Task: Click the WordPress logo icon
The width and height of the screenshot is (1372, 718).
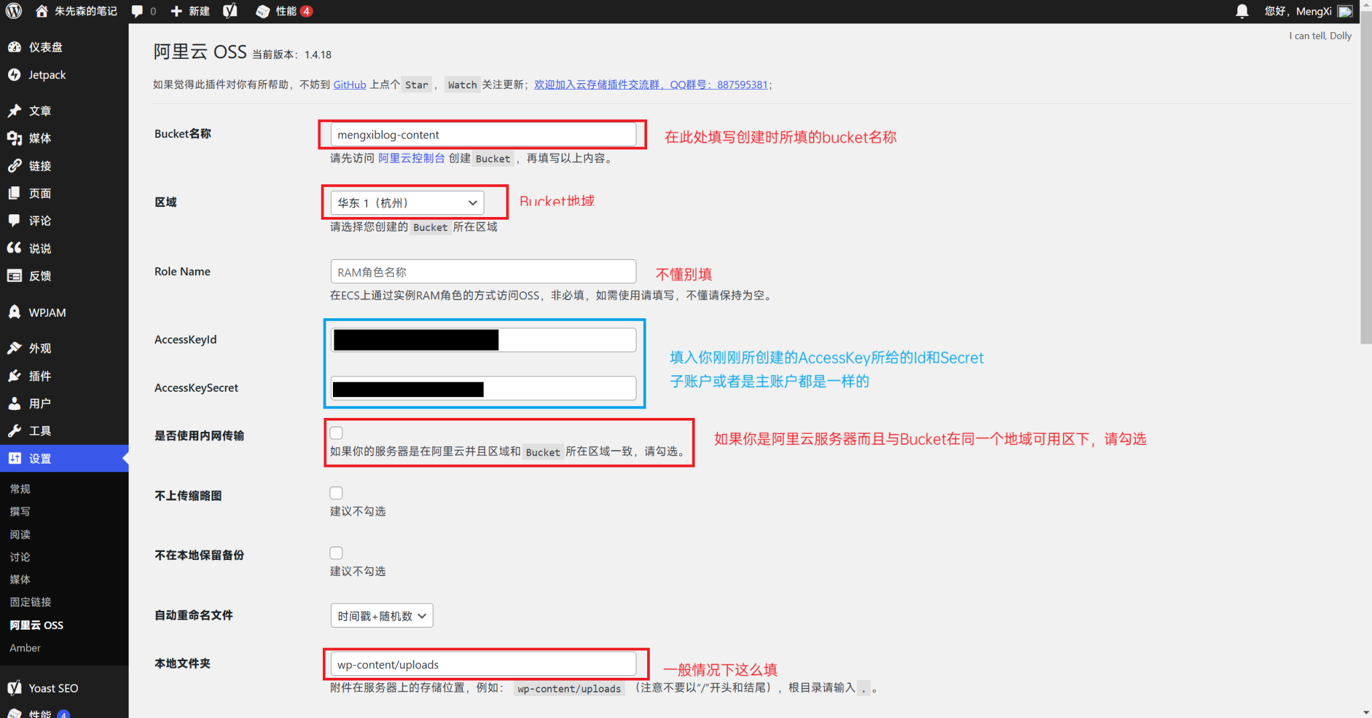Action: pyautogui.click(x=14, y=11)
